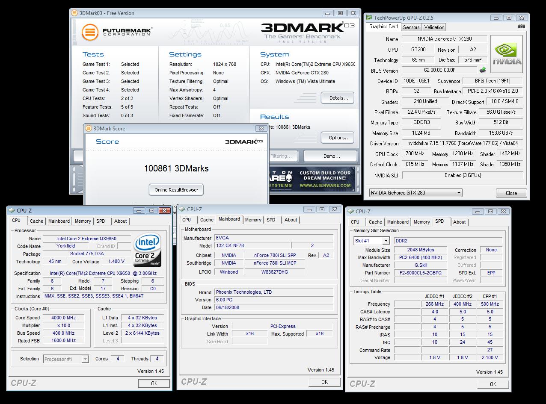Click the Core Voltage 1.480 V value
The width and height of the screenshot is (546, 404).
tap(116, 261)
